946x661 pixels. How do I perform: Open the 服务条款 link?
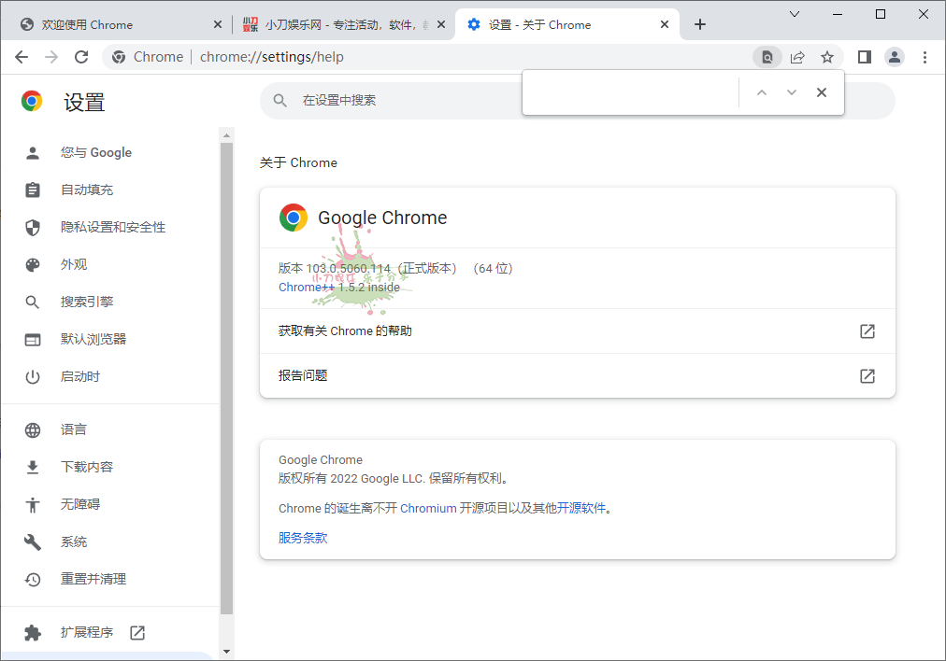pyautogui.click(x=303, y=538)
